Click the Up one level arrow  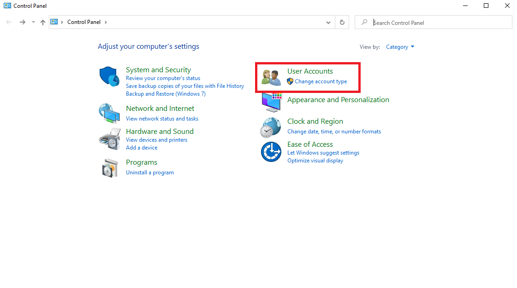[x=43, y=22]
